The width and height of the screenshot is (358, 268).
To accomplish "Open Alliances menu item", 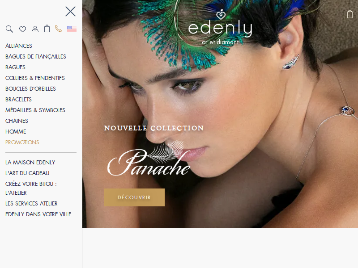I will [x=19, y=46].
